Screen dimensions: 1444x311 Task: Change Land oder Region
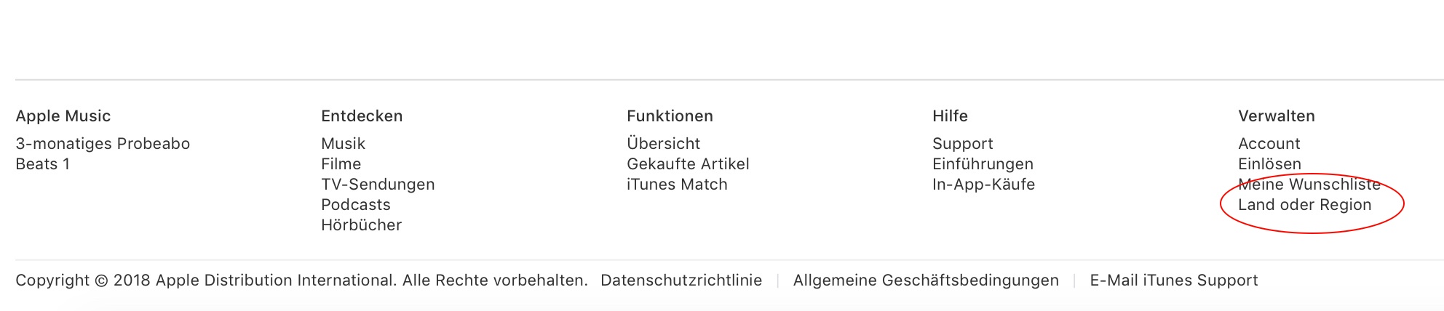(x=1304, y=205)
